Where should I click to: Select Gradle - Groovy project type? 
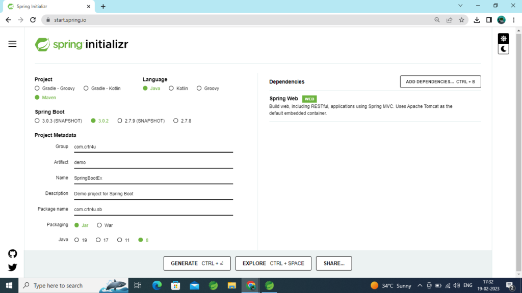coord(55,89)
